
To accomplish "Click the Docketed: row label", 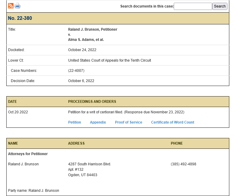I will [x=16, y=50].
